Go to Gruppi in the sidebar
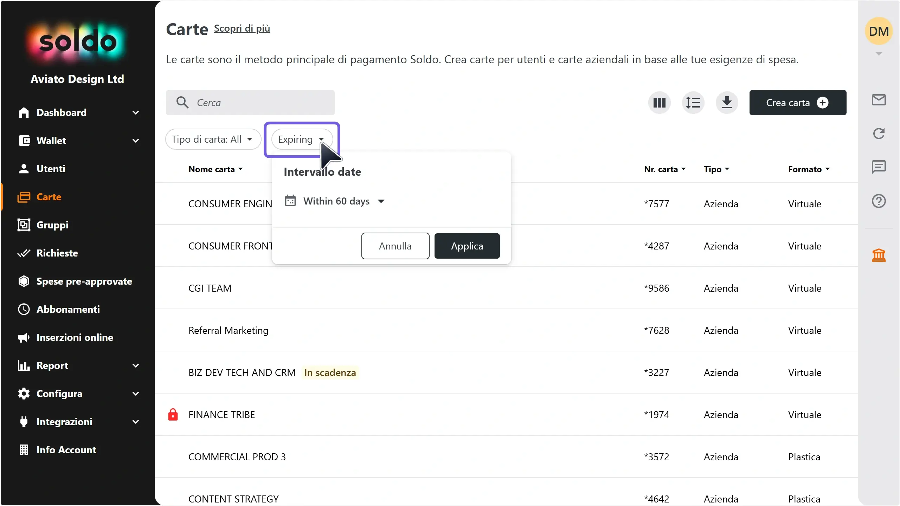The height and width of the screenshot is (506, 900). [52, 225]
